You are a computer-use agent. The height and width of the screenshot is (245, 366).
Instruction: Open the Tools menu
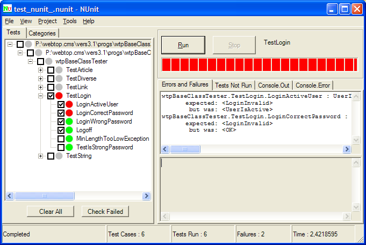click(70, 21)
